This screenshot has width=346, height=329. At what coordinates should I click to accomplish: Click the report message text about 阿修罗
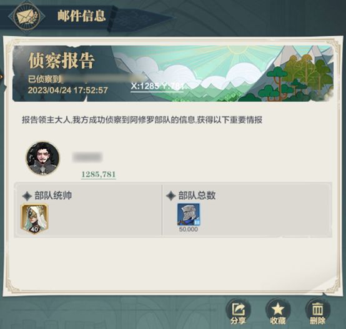[x=142, y=120]
